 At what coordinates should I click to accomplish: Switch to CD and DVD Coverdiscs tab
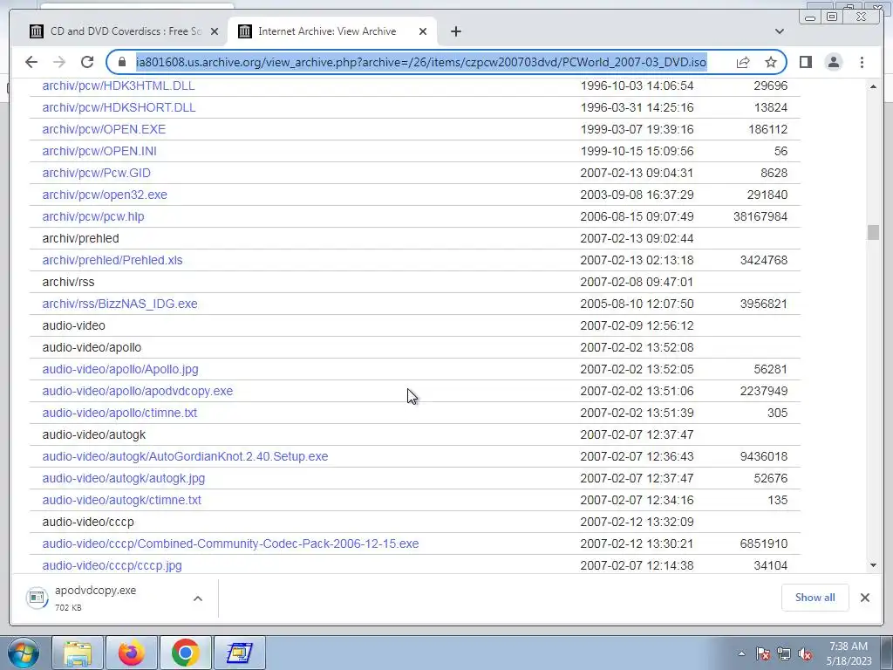[124, 31]
